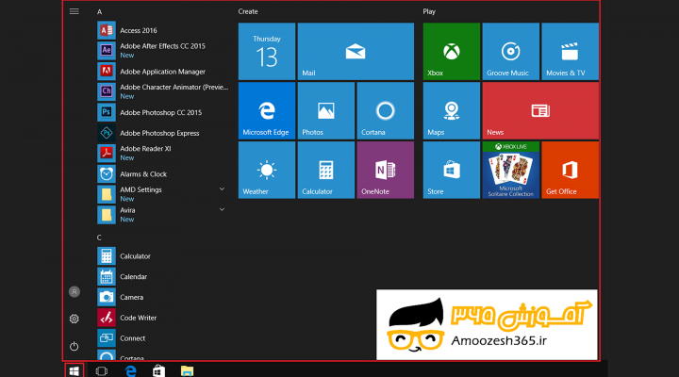Expand the Start menu hamburger button
The image size is (679, 377).
pos(75,11)
